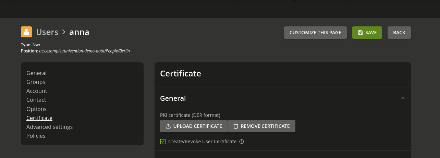Screen dimensions: 440x158
Task: Go to the Contact section
Action: click(x=36, y=100)
